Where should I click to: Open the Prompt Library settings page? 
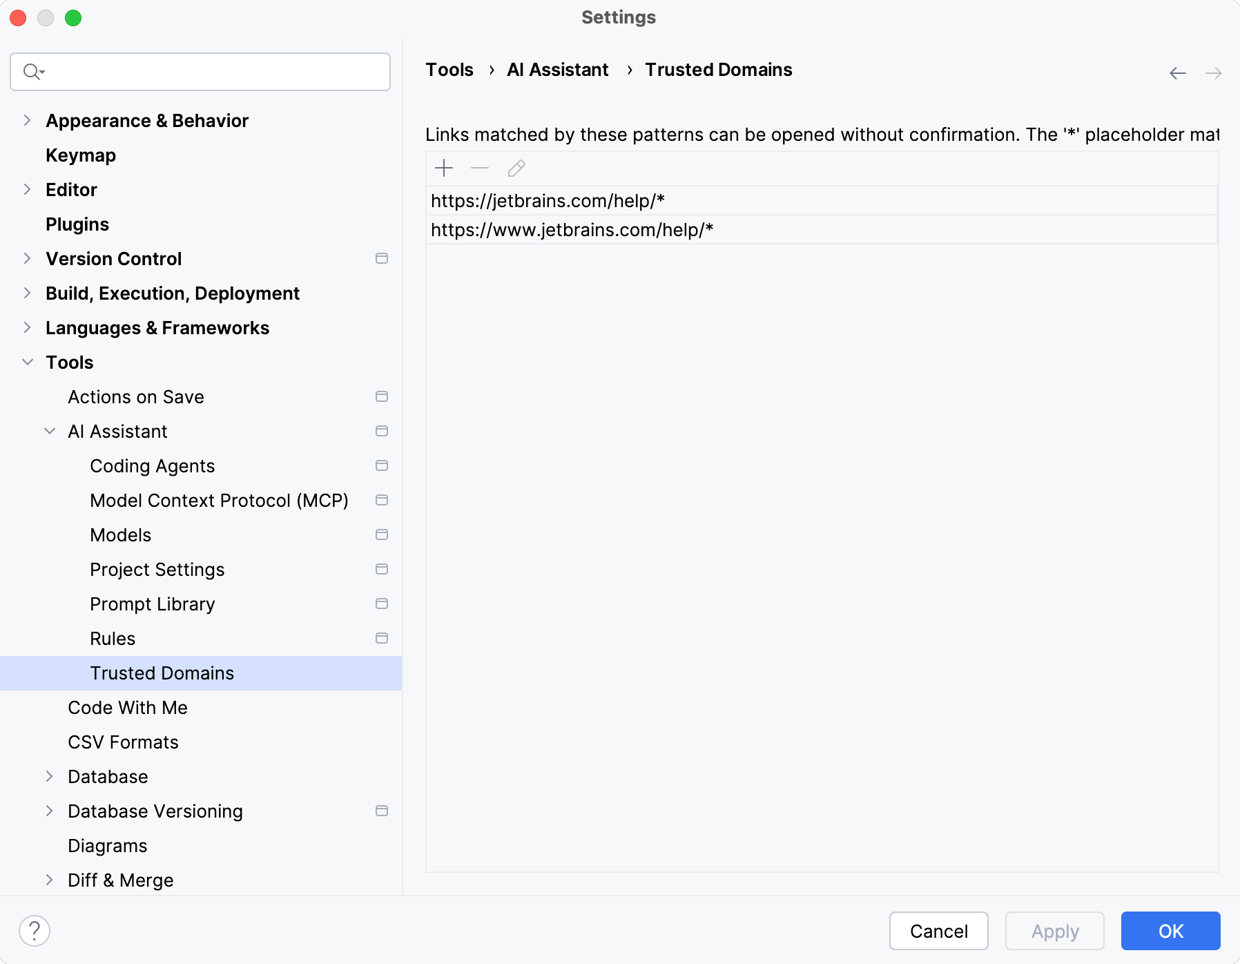pyautogui.click(x=153, y=604)
